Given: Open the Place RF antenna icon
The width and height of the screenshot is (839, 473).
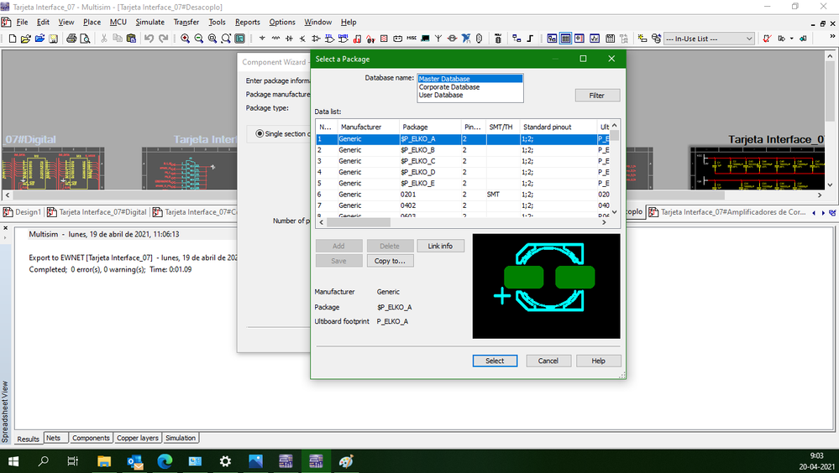Looking at the screenshot, I should pos(438,39).
